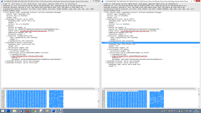This screenshot has width=201, height=113.
Task: Expand the Random field in the left window
Action: [x=7, y=26]
